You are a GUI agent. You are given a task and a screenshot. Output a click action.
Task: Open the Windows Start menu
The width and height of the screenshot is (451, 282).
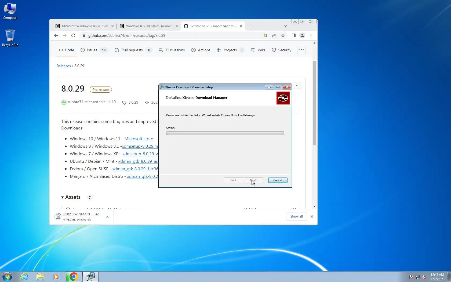click(x=7, y=277)
